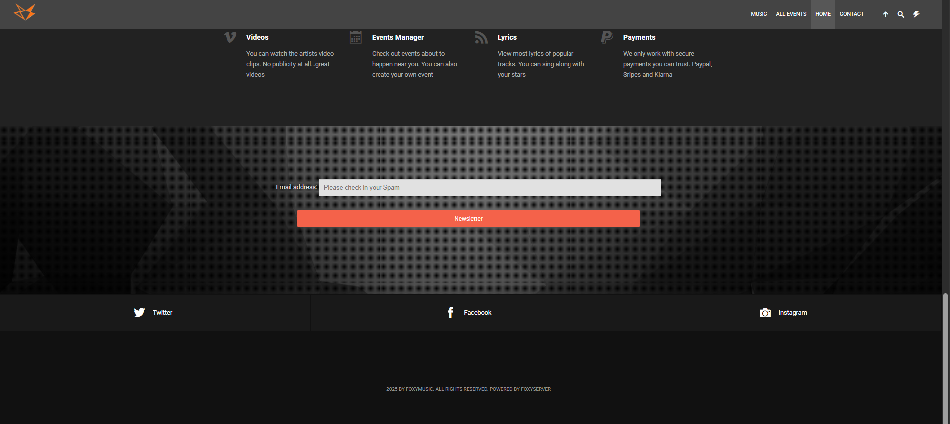Click the PayPal icon beside Payments

(607, 37)
